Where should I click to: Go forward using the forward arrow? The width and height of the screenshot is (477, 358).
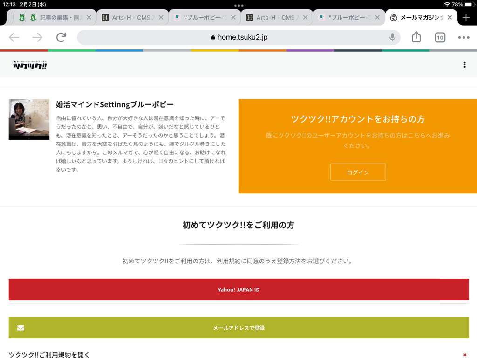pos(37,37)
